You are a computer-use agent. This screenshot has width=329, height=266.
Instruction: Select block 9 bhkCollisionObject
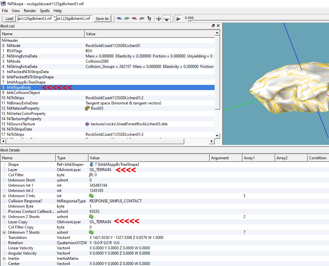107,93
